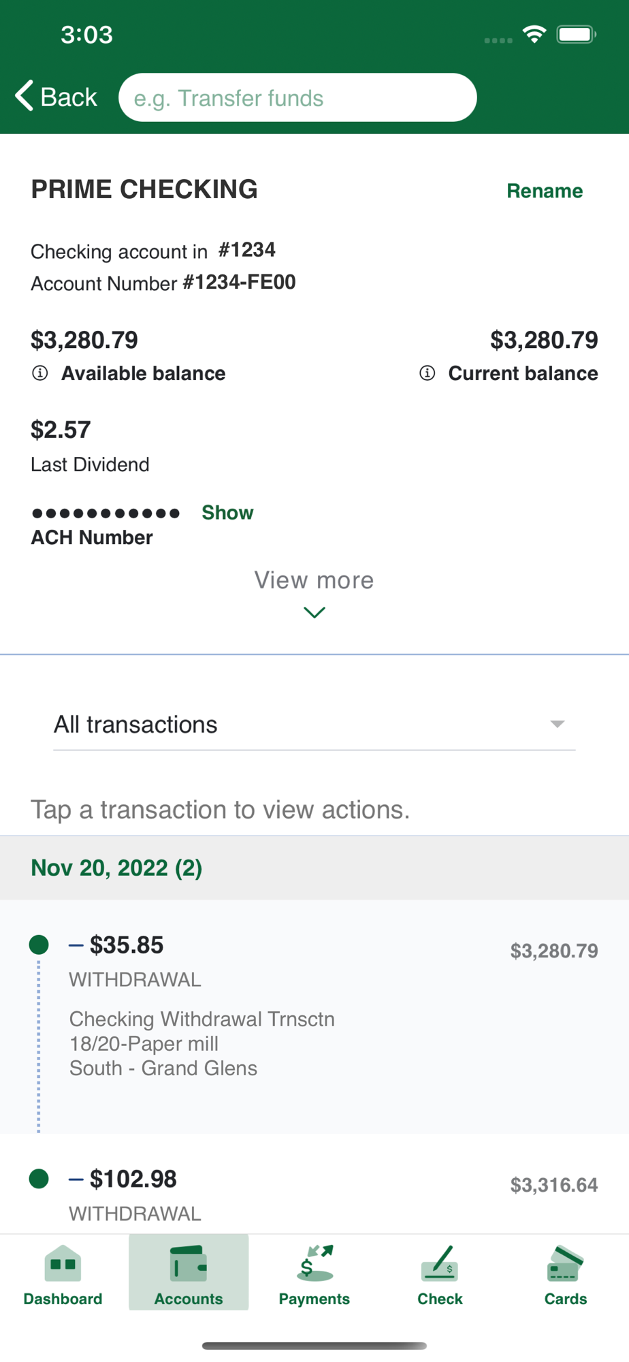Tap the Dashboard house icon
The image size is (629, 1362).
click(63, 1264)
